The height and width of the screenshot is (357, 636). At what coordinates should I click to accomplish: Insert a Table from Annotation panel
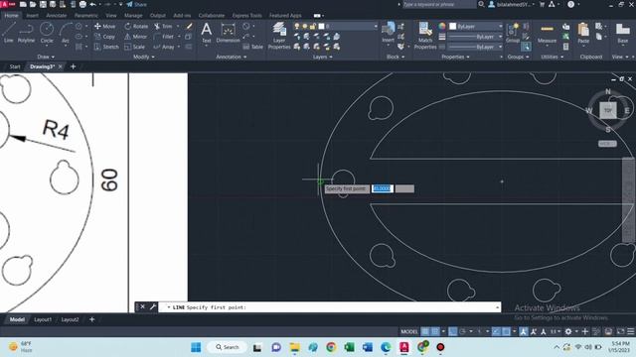tap(253, 47)
